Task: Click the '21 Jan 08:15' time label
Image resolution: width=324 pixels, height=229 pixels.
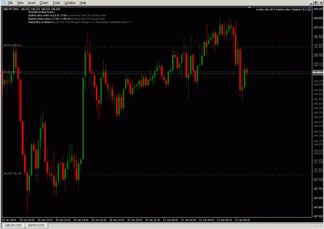Action: point(243,220)
